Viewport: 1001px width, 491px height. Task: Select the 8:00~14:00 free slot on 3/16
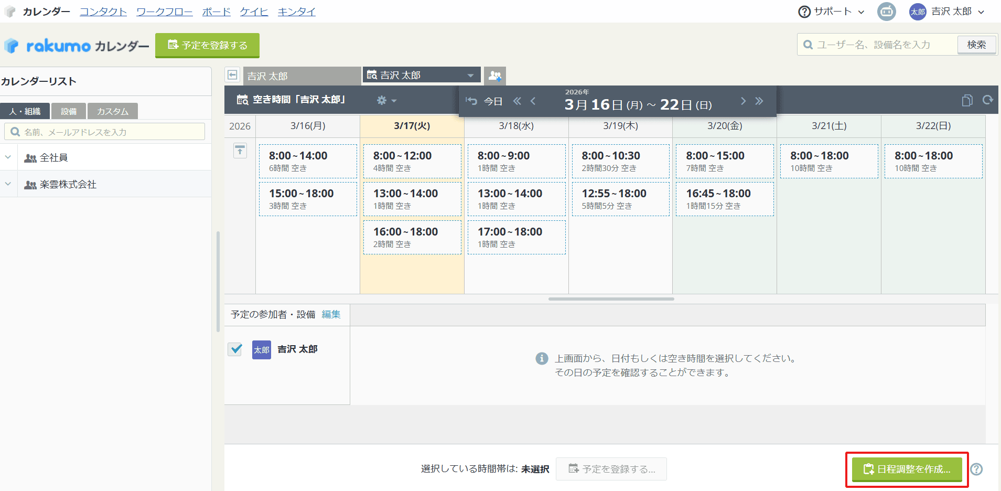pyautogui.click(x=308, y=161)
